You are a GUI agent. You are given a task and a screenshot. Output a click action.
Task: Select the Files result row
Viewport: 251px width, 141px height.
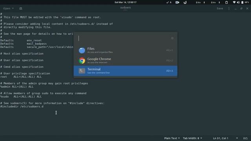pos(125,50)
